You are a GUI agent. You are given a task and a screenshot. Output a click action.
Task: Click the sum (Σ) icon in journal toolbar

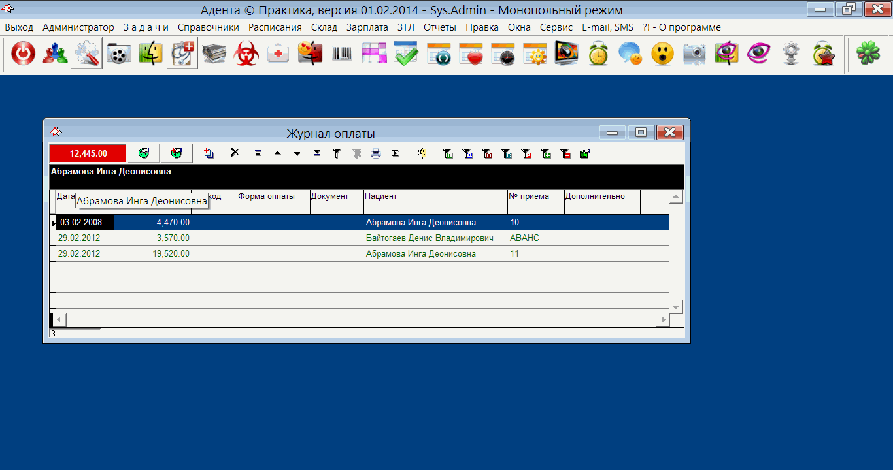point(396,153)
